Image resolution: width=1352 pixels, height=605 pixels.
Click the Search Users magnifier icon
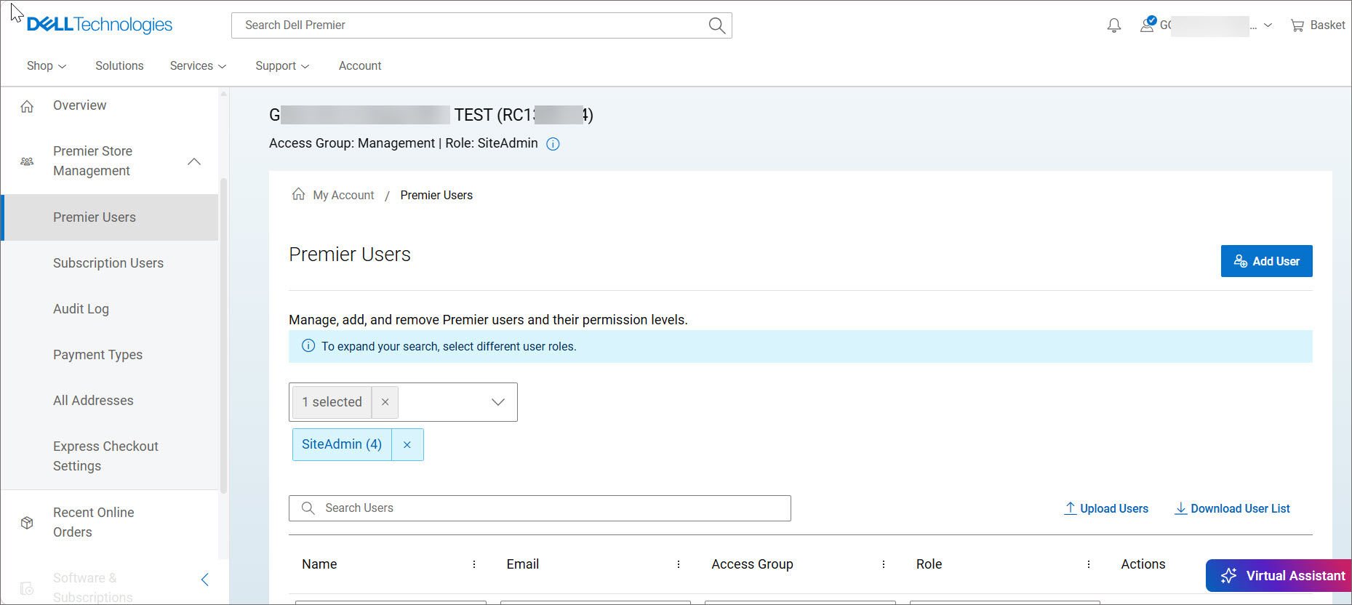tap(308, 508)
